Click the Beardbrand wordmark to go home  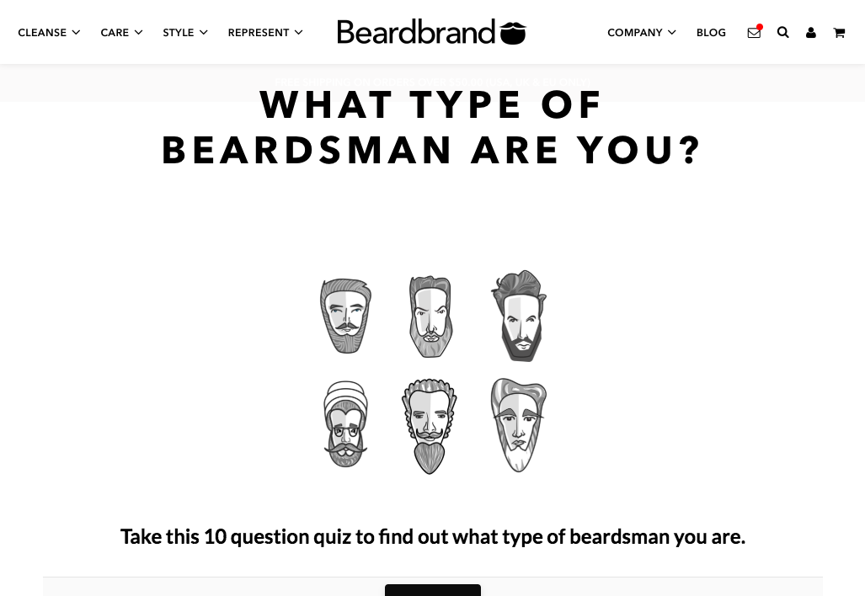point(416,33)
